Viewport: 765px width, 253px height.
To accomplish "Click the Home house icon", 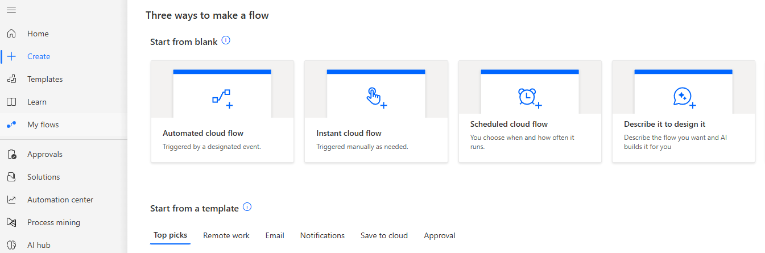I will point(11,34).
